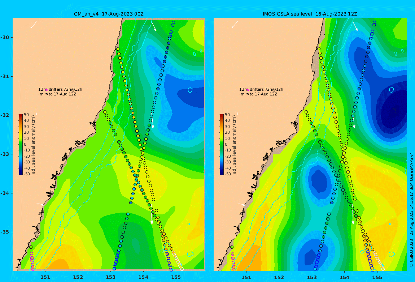Image resolution: width=415 pixels, height=282 pixels.
Task: Click the cyan closed contour ring near -31.4 in IMOS GSLA map
Action: [392, 90]
